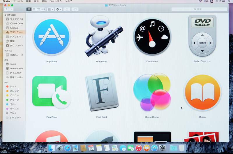Click the Spotlight magnifier in menu bar
Viewport: 233px width, 154px height.
[x=229, y=1]
